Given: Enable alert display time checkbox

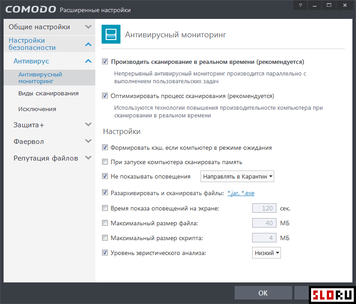Looking at the screenshot, I should (105, 208).
